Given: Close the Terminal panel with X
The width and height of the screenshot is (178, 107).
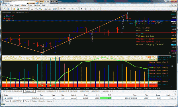Looking at the screenshot, I should [x=2, y=94].
